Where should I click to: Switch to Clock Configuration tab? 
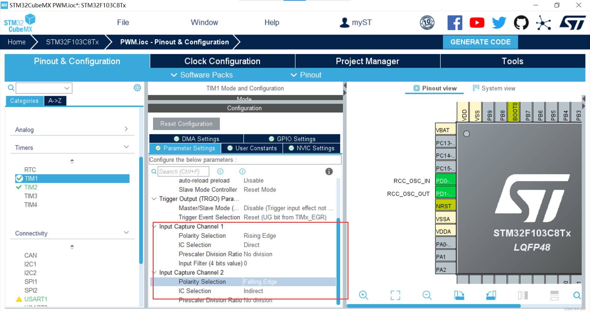[x=222, y=61]
